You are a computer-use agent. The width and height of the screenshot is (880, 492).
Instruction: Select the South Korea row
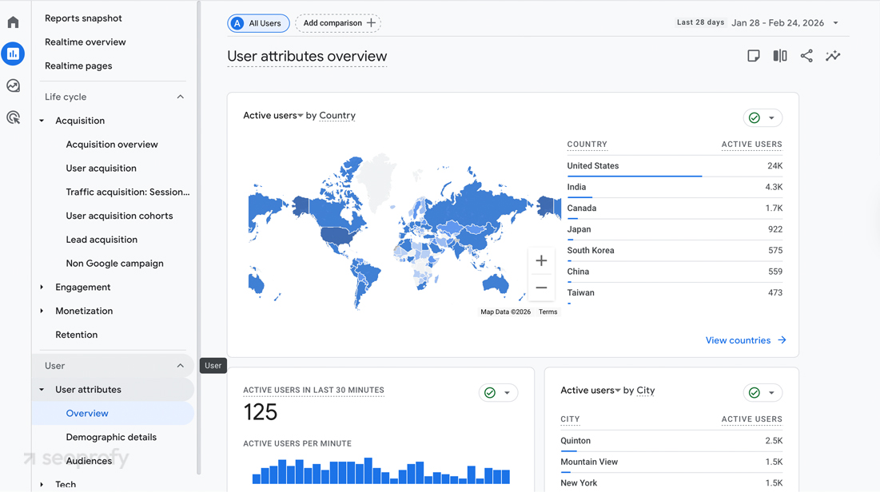point(675,251)
